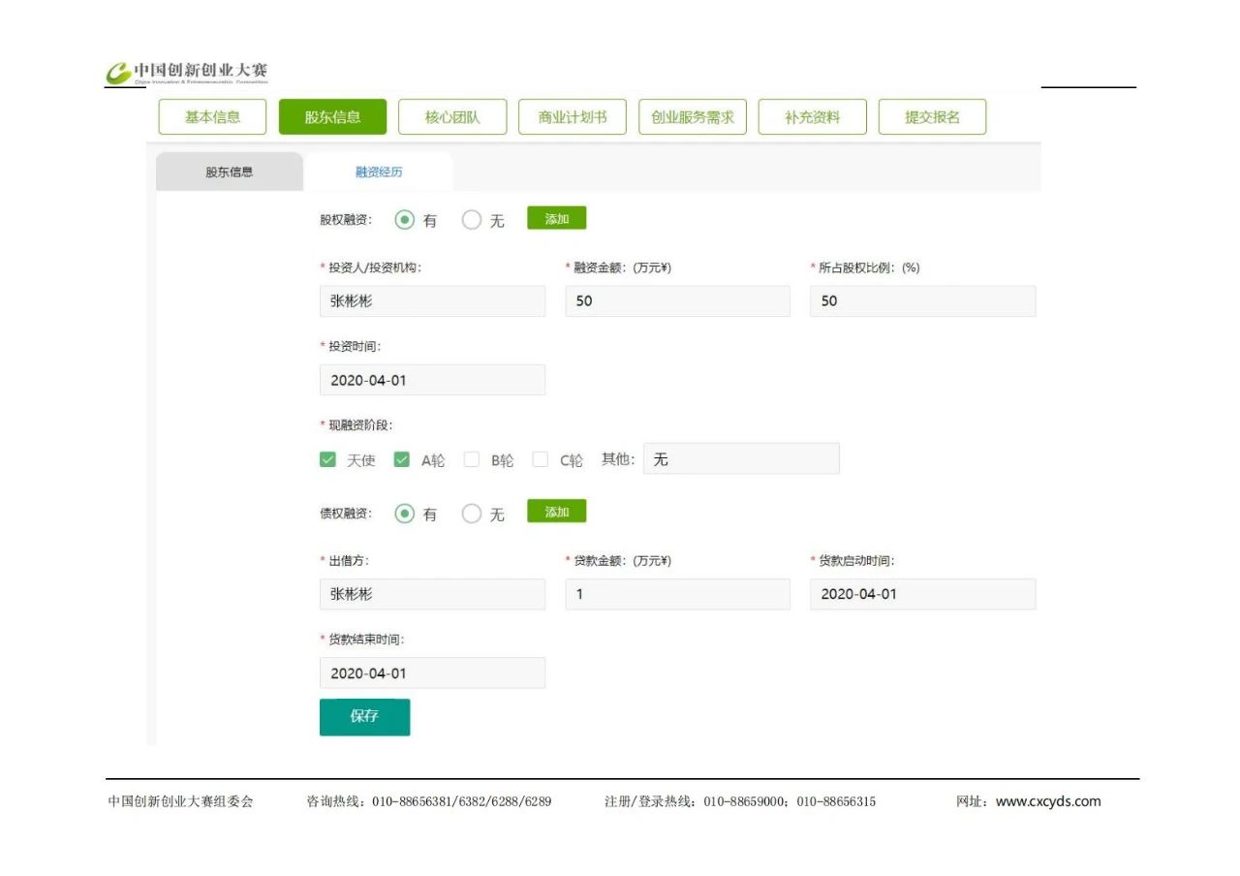This screenshot has width=1240, height=876.
Task: Click the 中国创新创业大赛 logo icon
Action: 118,74
